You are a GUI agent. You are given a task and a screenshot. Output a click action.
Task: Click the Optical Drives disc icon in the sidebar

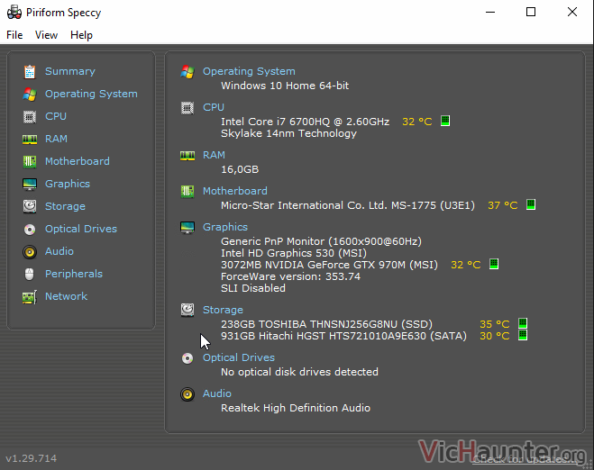click(30, 230)
